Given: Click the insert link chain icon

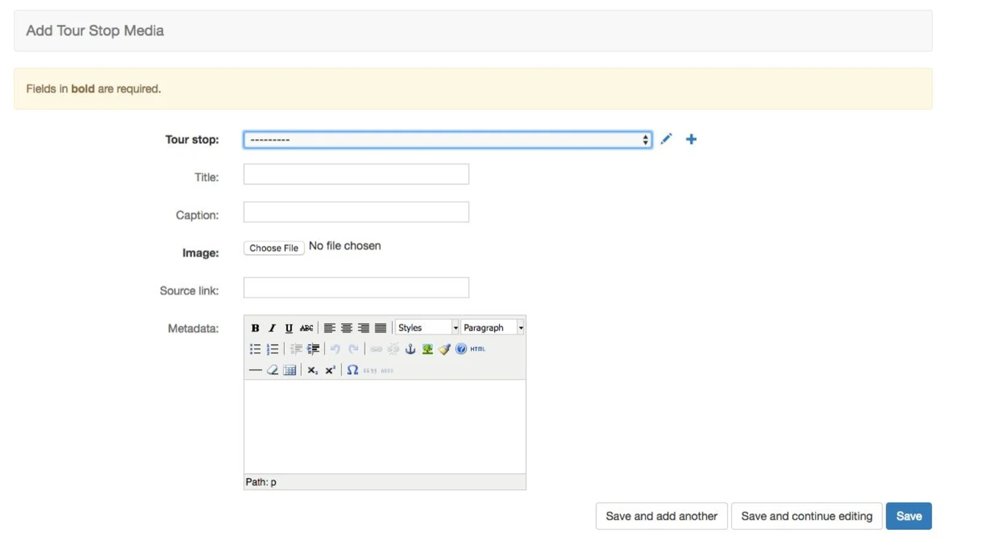Looking at the screenshot, I should [376, 349].
